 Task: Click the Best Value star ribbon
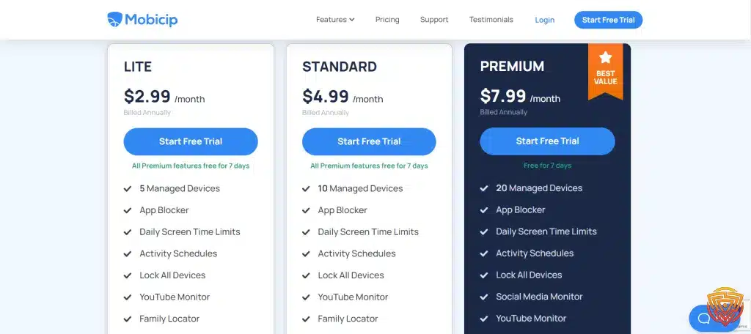[605, 71]
